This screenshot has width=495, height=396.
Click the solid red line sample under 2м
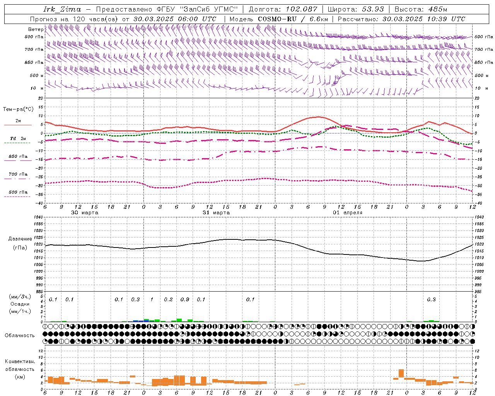pyautogui.click(x=18, y=125)
